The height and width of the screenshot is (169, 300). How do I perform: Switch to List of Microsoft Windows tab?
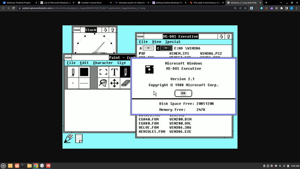57,3
